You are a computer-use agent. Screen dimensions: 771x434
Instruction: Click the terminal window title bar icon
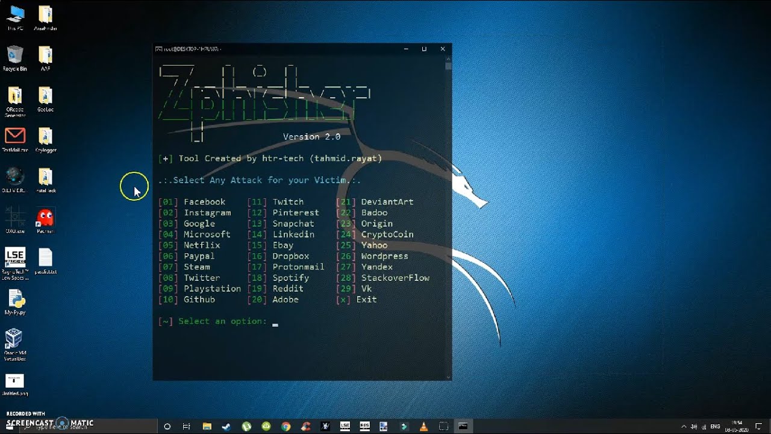[158, 49]
